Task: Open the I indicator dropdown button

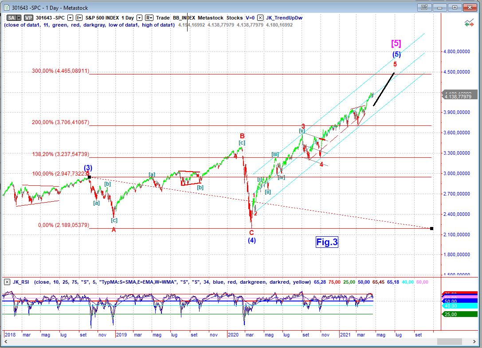Action: click(x=79, y=18)
